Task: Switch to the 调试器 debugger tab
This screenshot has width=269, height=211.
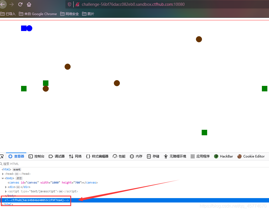Action: point(57,156)
